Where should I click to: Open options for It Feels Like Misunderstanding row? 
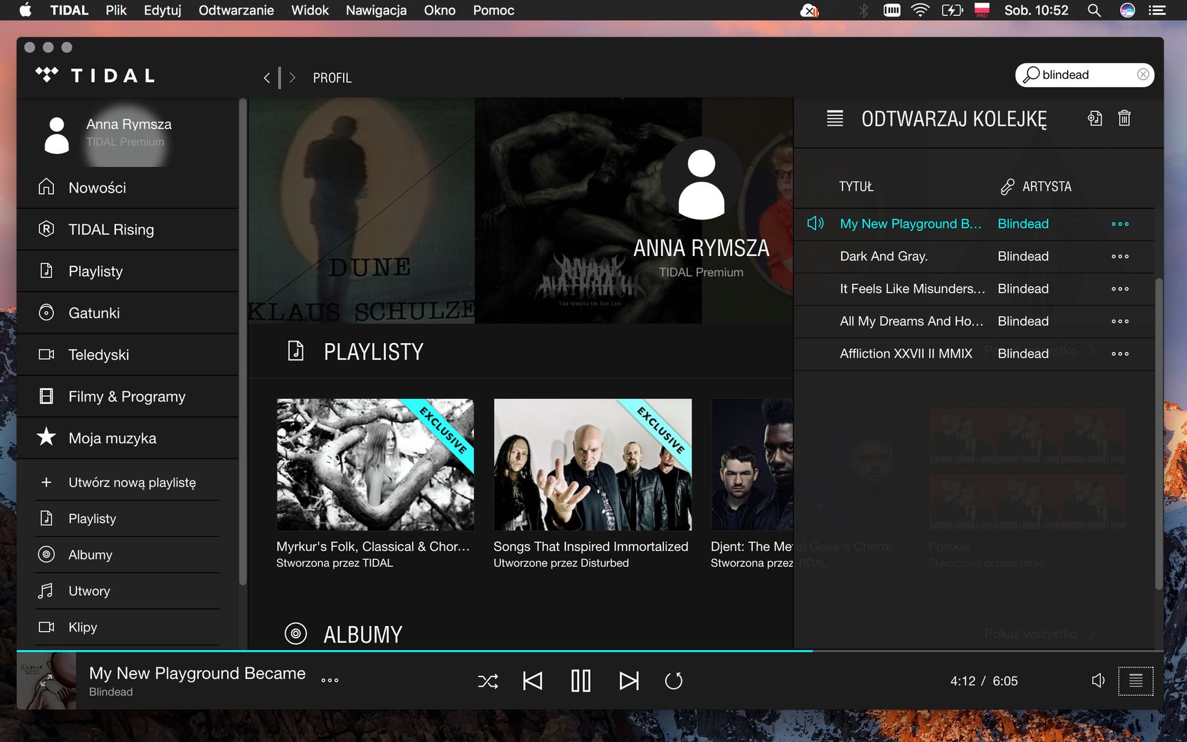click(1120, 289)
